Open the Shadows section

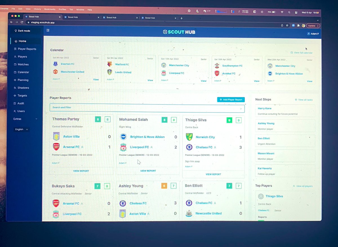[x=24, y=88]
